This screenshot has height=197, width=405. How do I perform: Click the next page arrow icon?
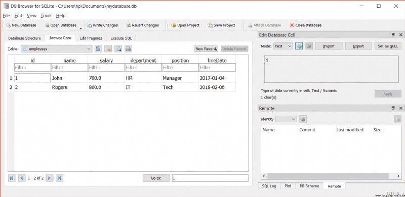coord(49,178)
